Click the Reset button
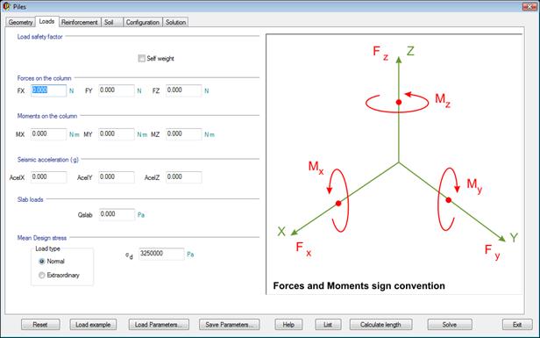The height and width of the screenshot is (338, 540). point(40,325)
